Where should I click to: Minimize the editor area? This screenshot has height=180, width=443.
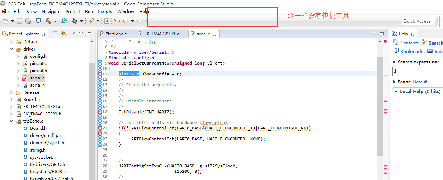pyautogui.click(x=374, y=33)
